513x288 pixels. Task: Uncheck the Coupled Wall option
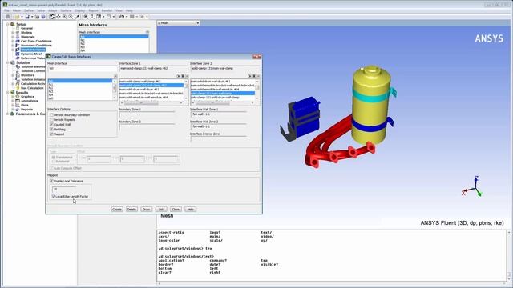point(51,125)
